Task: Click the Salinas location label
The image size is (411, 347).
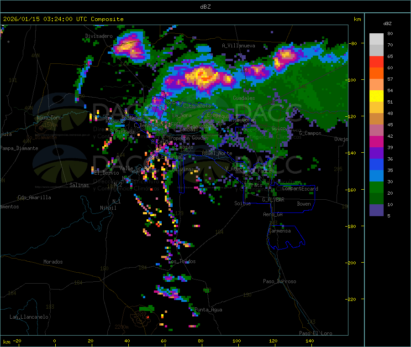Action: coord(79,186)
